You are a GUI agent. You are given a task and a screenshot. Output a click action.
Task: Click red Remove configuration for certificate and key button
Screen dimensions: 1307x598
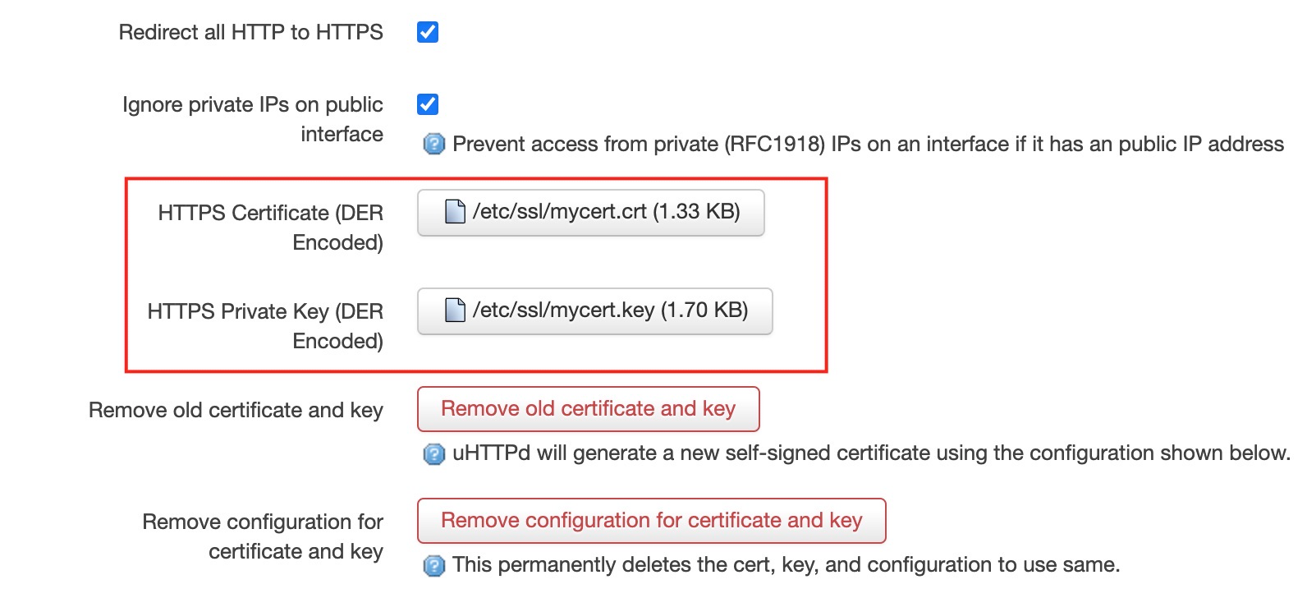point(651,521)
